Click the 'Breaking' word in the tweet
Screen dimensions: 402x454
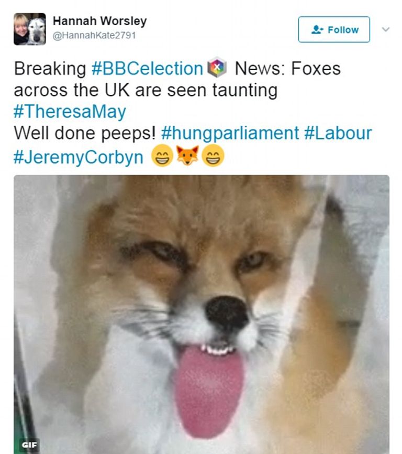(x=50, y=69)
